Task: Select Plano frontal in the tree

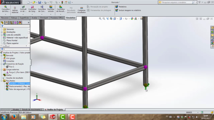Action: pyautogui.click(x=12, y=40)
